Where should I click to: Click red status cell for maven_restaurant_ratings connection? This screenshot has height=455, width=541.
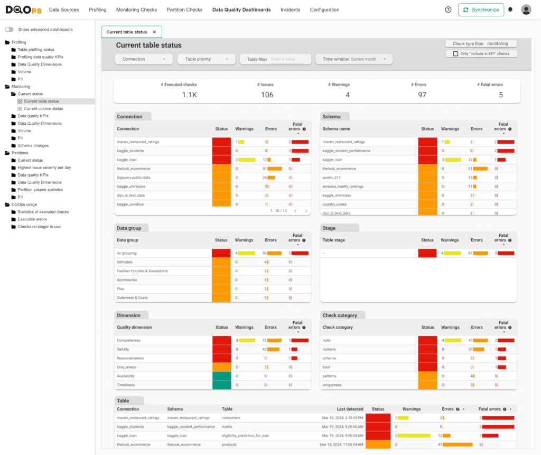point(221,142)
